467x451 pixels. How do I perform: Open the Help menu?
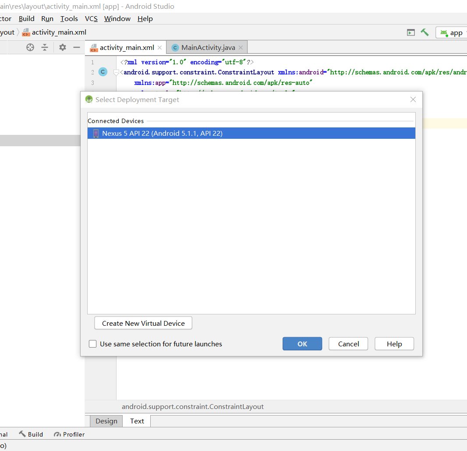pos(145,19)
